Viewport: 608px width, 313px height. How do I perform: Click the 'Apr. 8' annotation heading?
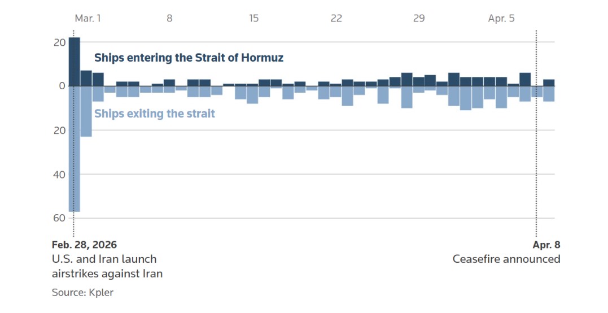pyautogui.click(x=546, y=245)
